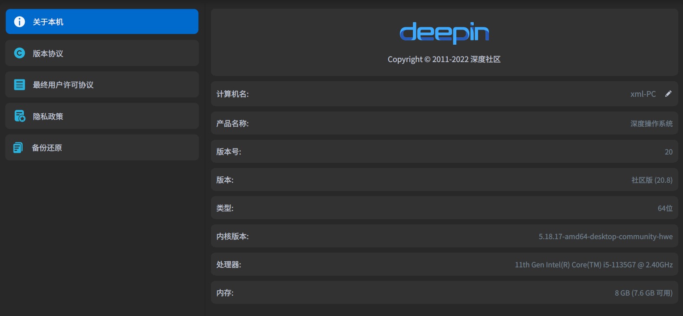The image size is (683, 316).
Task: Click the privacy icon beside 隐私政策
Action: 20,116
